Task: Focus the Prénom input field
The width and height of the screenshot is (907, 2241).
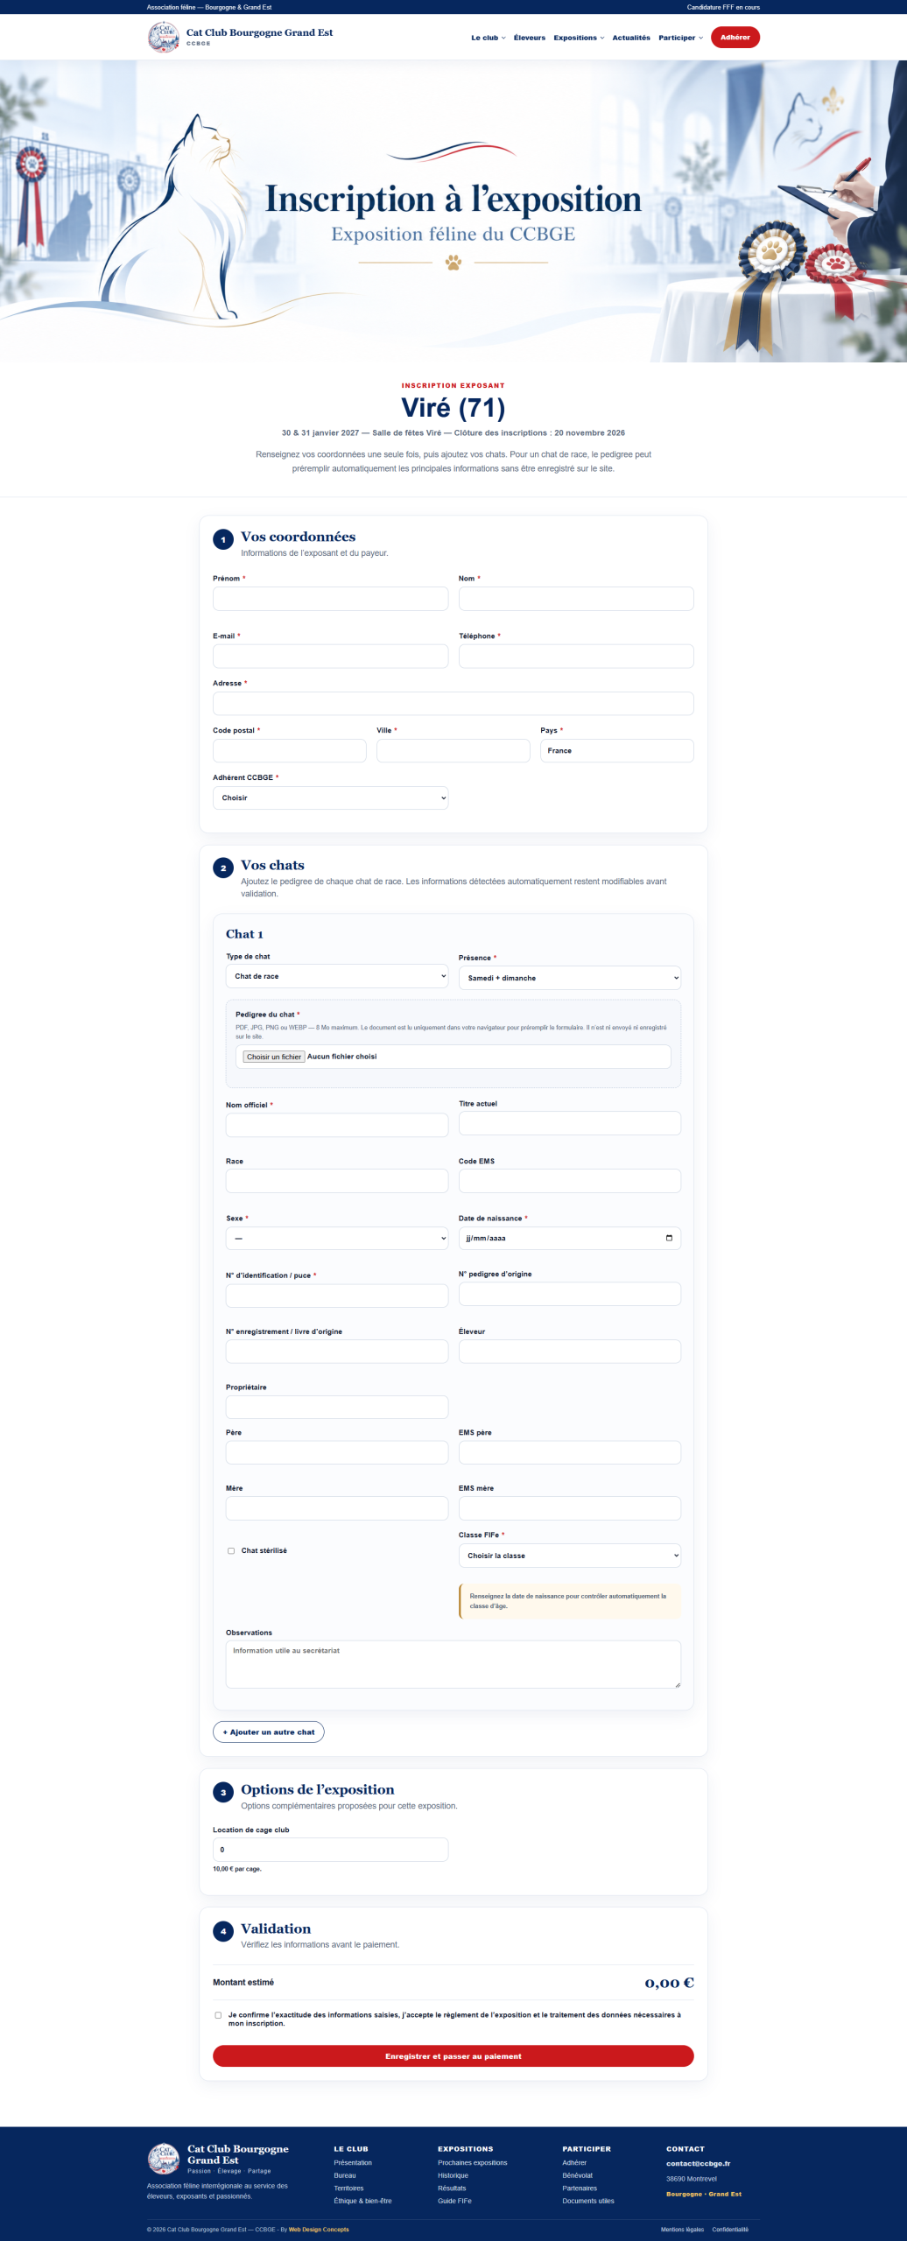Action: [x=331, y=599]
